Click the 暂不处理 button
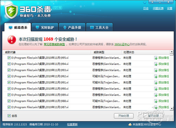 tap(153, 116)
